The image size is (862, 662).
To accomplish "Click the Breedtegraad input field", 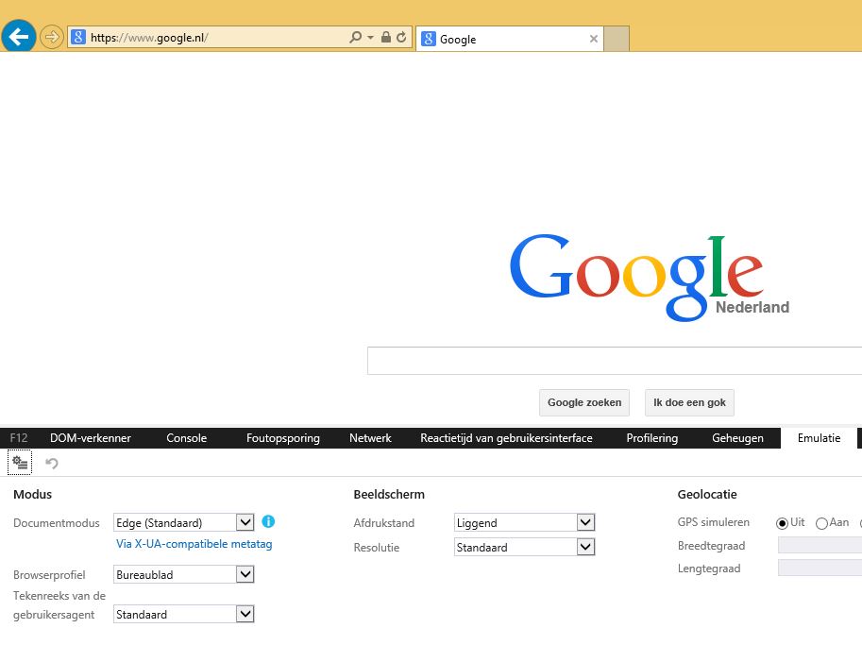I will pyautogui.click(x=820, y=545).
